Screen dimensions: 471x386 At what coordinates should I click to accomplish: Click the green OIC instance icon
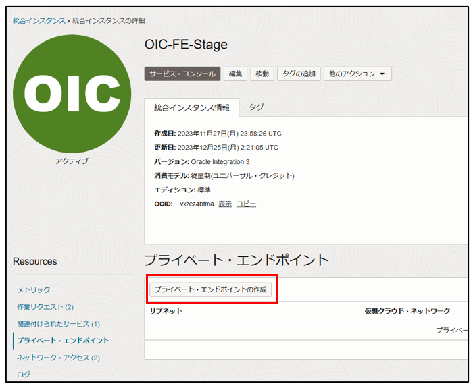[x=72, y=94]
